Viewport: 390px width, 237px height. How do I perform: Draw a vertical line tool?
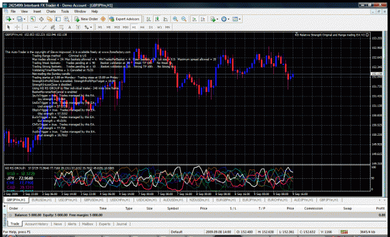click(x=27, y=27)
